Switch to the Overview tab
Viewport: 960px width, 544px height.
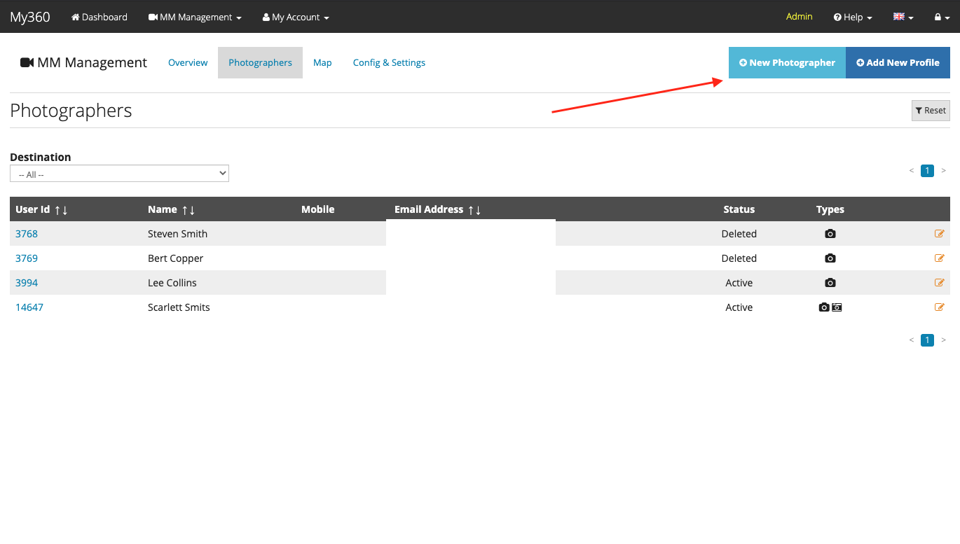point(188,62)
